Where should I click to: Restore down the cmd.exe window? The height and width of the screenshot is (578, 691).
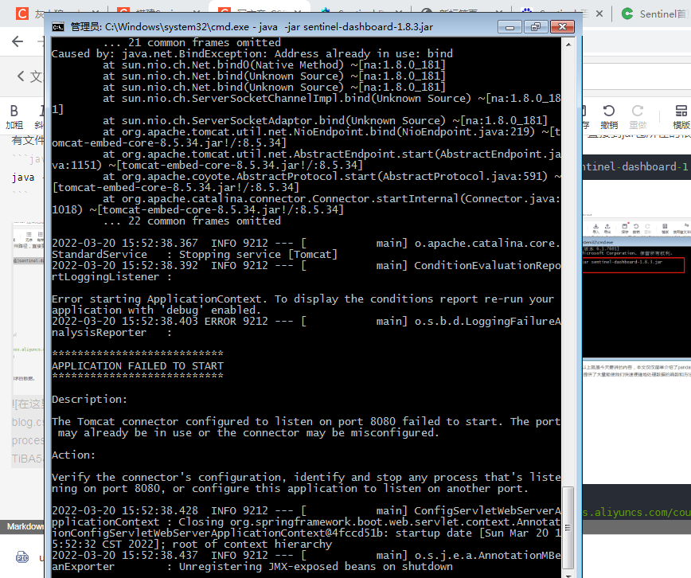(x=536, y=27)
